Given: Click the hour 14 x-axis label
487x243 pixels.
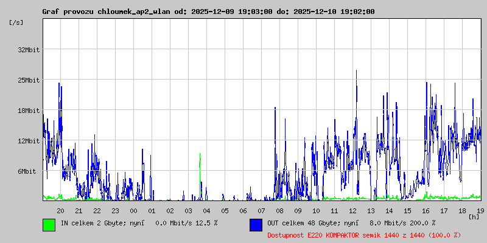Looking at the screenshot, I should coord(389,211).
